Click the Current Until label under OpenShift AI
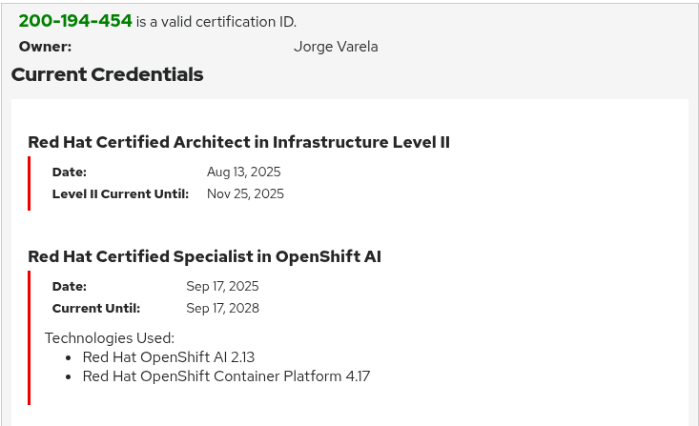The width and height of the screenshot is (699, 426). pos(96,309)
